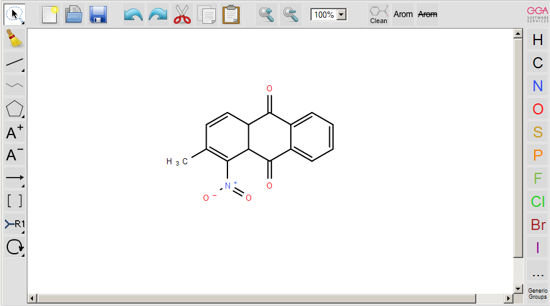Select the lasso selection tool
The width and height of the screenshot is (550, 306).
click(x=15, y=14)
